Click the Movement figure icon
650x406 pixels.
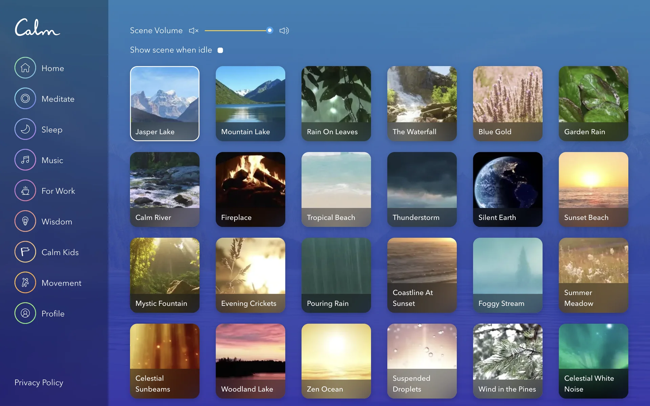[x=25, y=283]
